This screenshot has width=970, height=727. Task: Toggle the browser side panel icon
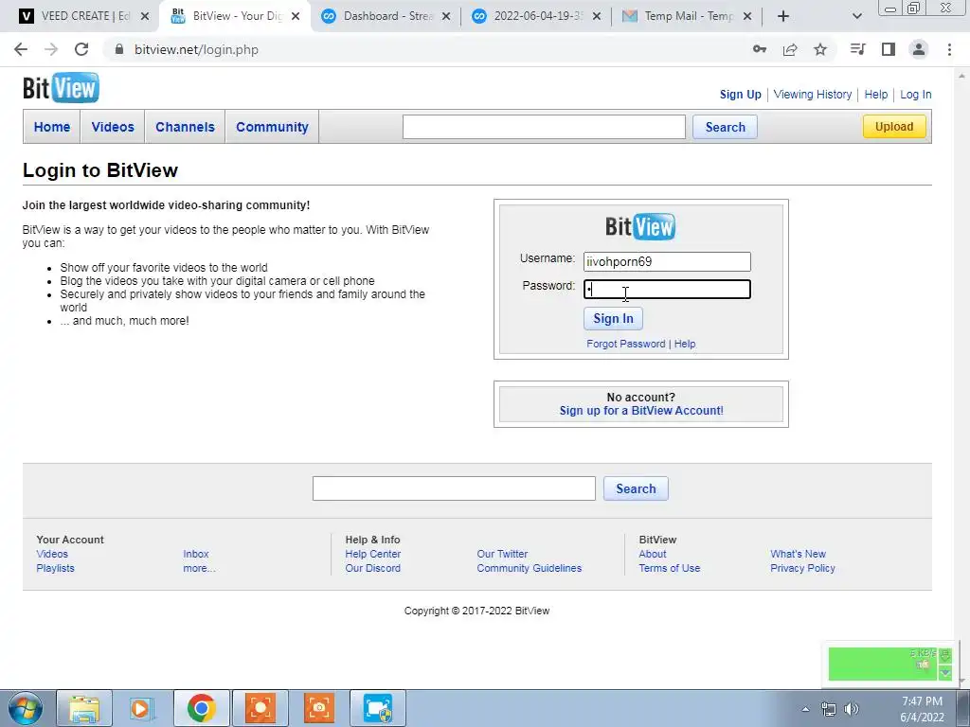tap(889, 49)
